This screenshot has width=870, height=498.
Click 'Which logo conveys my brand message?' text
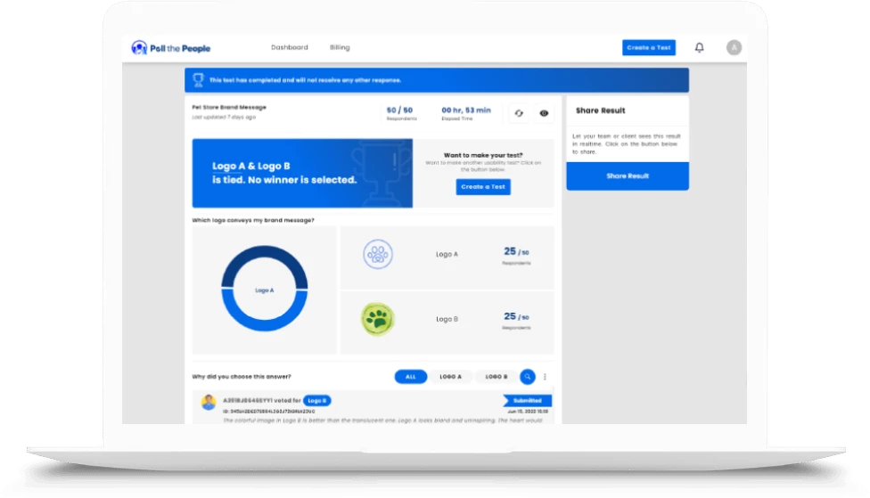tap(253, 220)
